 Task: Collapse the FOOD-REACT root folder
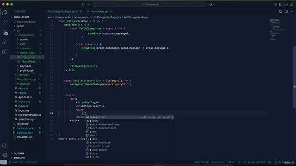[22, 17]
